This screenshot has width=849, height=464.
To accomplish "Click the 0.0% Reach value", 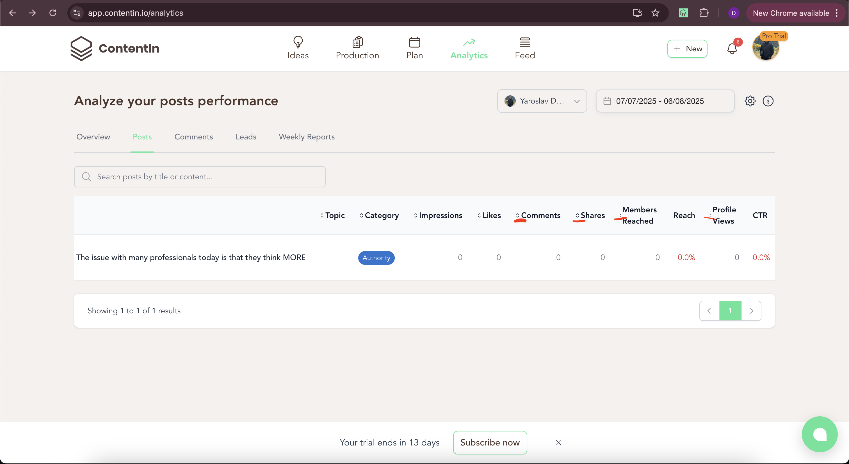I will tap(686, 258).
